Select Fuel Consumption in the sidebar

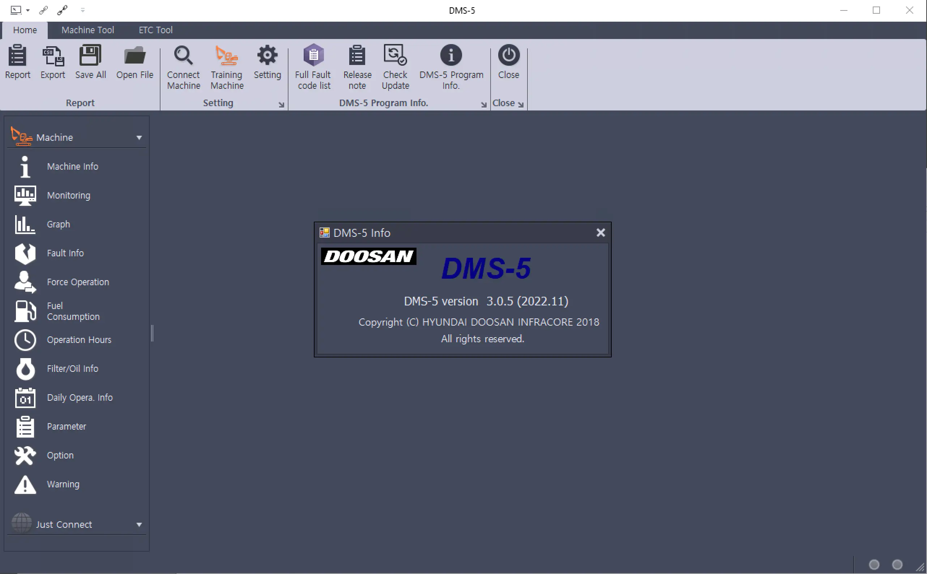tap(73, 311)
